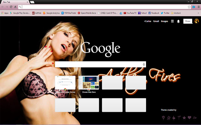Open the CMZ2: Card Of The... bookmark
Image resolution: width=201 pixels, height=125 pixels.
tap(108, 13)
